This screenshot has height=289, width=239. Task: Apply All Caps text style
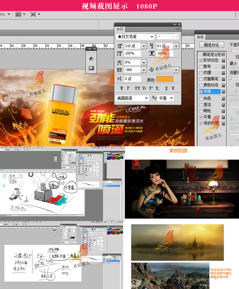tap(137, 88)
